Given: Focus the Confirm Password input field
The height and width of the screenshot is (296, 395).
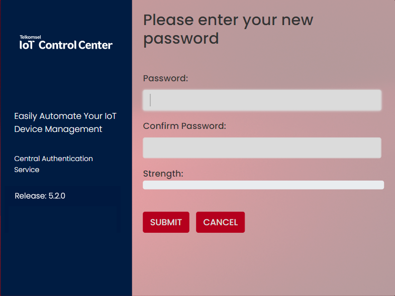Looking at the screenshot, I should click(262, 148).
